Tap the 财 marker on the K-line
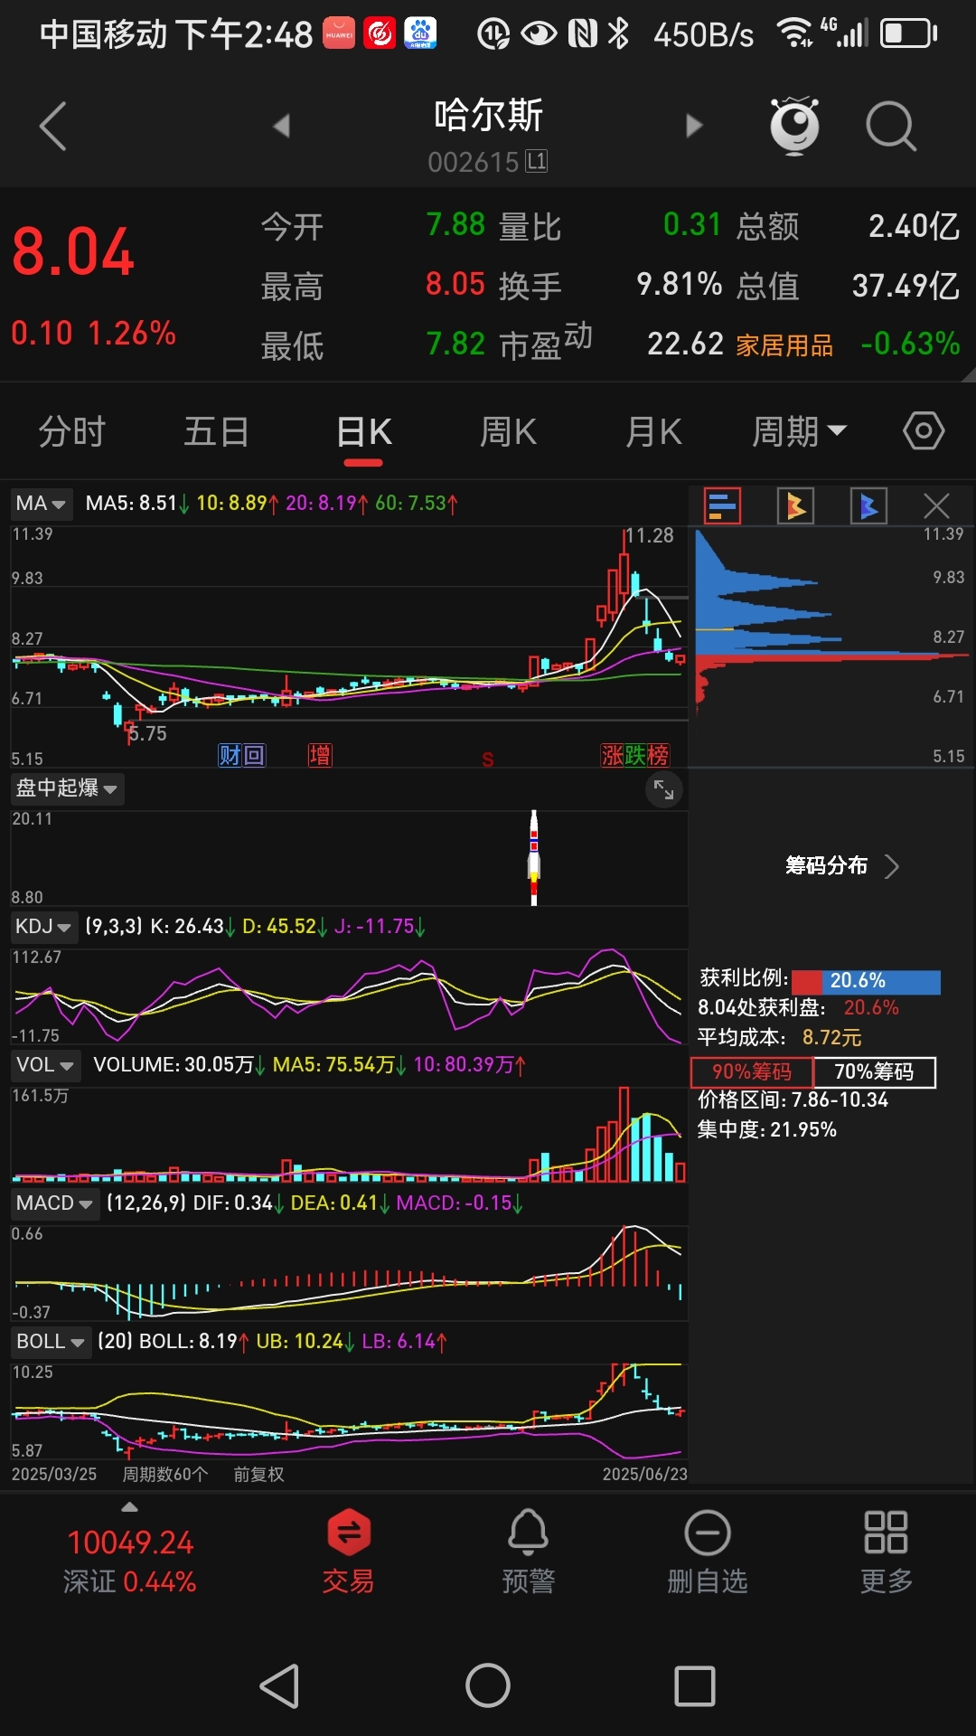976x1736 pixels. click(x=230, y=755)
